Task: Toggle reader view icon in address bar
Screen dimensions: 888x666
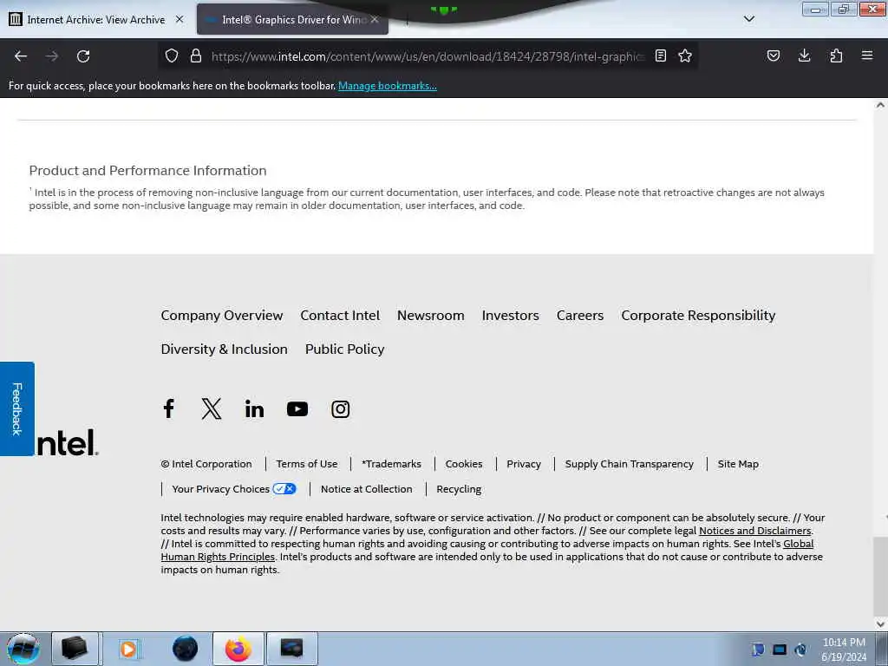Action: pos(660,55)
